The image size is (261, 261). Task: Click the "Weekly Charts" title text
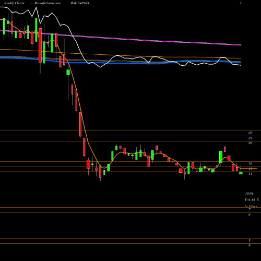(x=14, y=3)
